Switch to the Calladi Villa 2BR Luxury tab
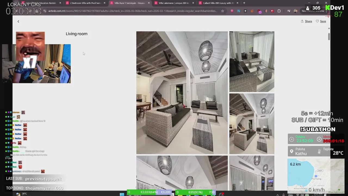348x196 pixels. [x=218, y=3]
